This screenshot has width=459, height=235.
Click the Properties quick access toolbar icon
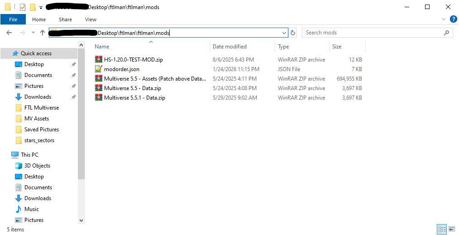[x=23, y=7]
